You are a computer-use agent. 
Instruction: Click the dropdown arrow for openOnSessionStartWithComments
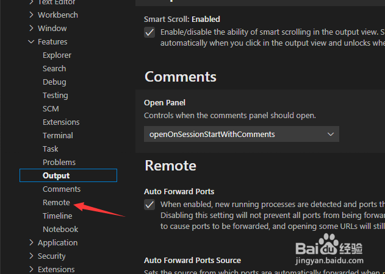click(x=331, y=135)
